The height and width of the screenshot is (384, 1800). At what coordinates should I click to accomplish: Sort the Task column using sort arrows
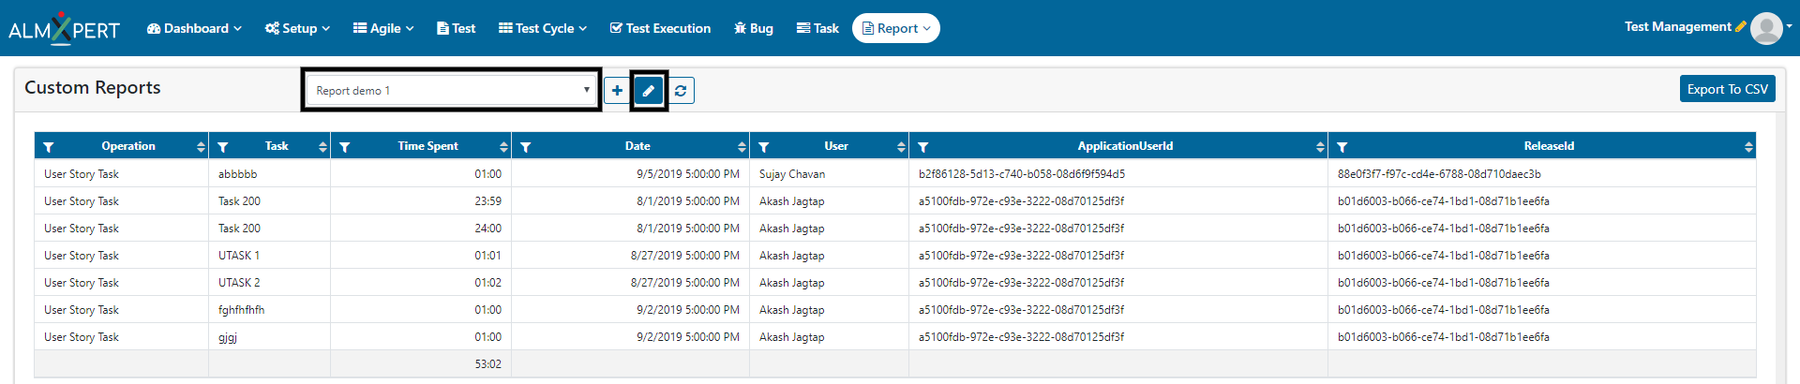tap(322, 147)
